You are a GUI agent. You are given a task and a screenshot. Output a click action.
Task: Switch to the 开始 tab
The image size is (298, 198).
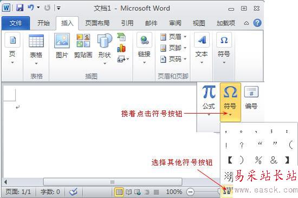click(43, 23)
